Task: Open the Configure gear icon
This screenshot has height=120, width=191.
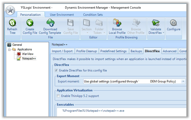Action: tap(174, 23)
